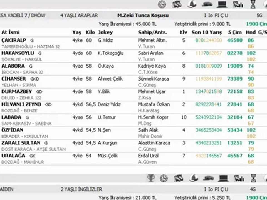Viewport: 267px width, 200px height.
Task: Click hourglass icon above 2 Yaşlı İngilizler race
Action: tap(254, 178)
